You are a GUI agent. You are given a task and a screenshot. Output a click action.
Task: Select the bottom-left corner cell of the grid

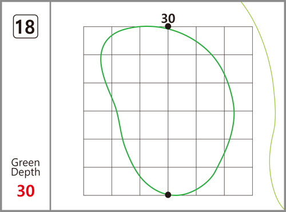[x=98, y=181]
